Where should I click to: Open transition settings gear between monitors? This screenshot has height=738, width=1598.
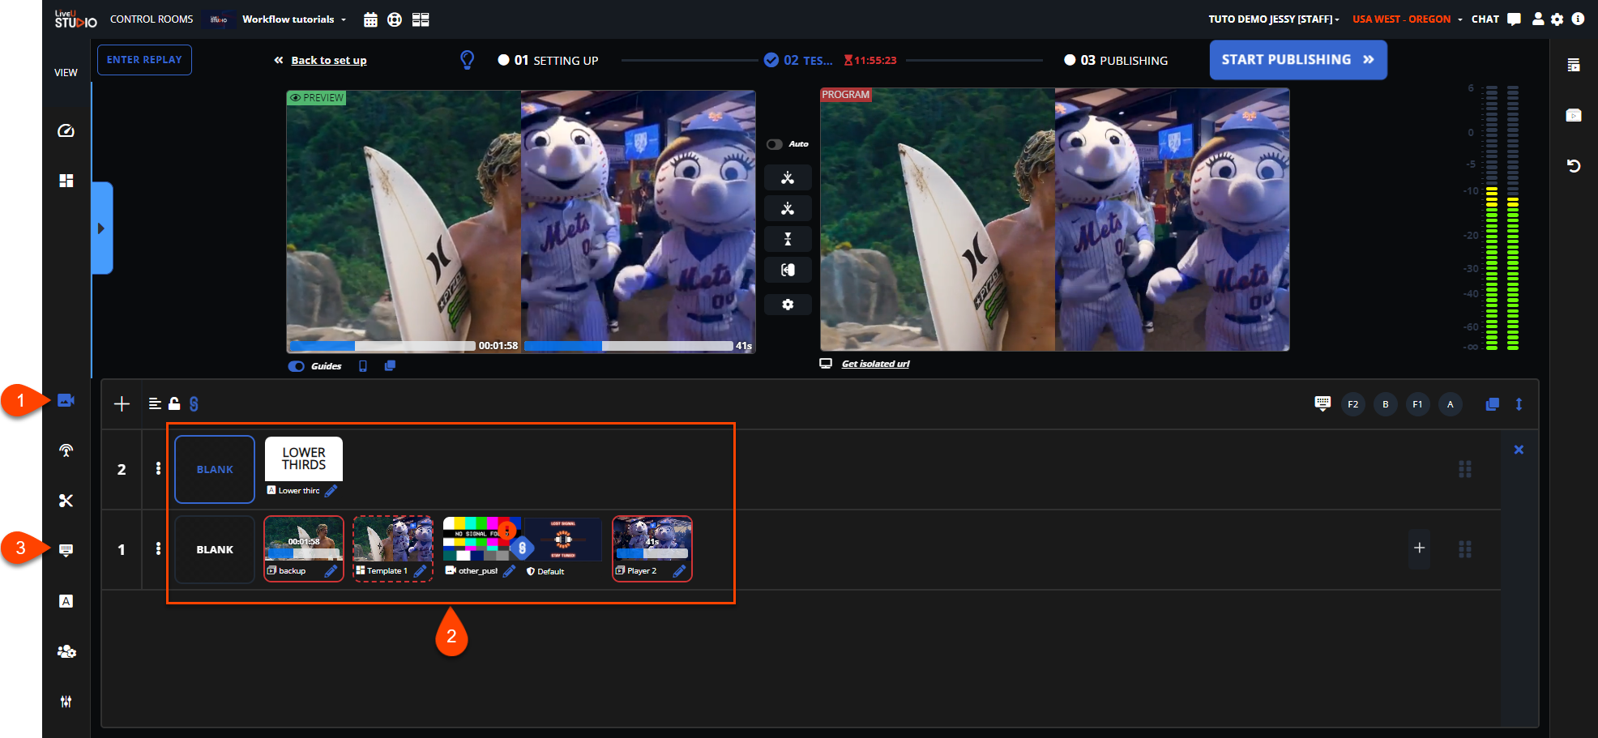(x=788, y=305)
